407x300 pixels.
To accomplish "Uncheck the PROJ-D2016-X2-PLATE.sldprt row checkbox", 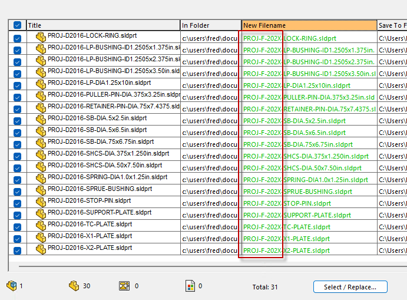I will tap(17, 250).
